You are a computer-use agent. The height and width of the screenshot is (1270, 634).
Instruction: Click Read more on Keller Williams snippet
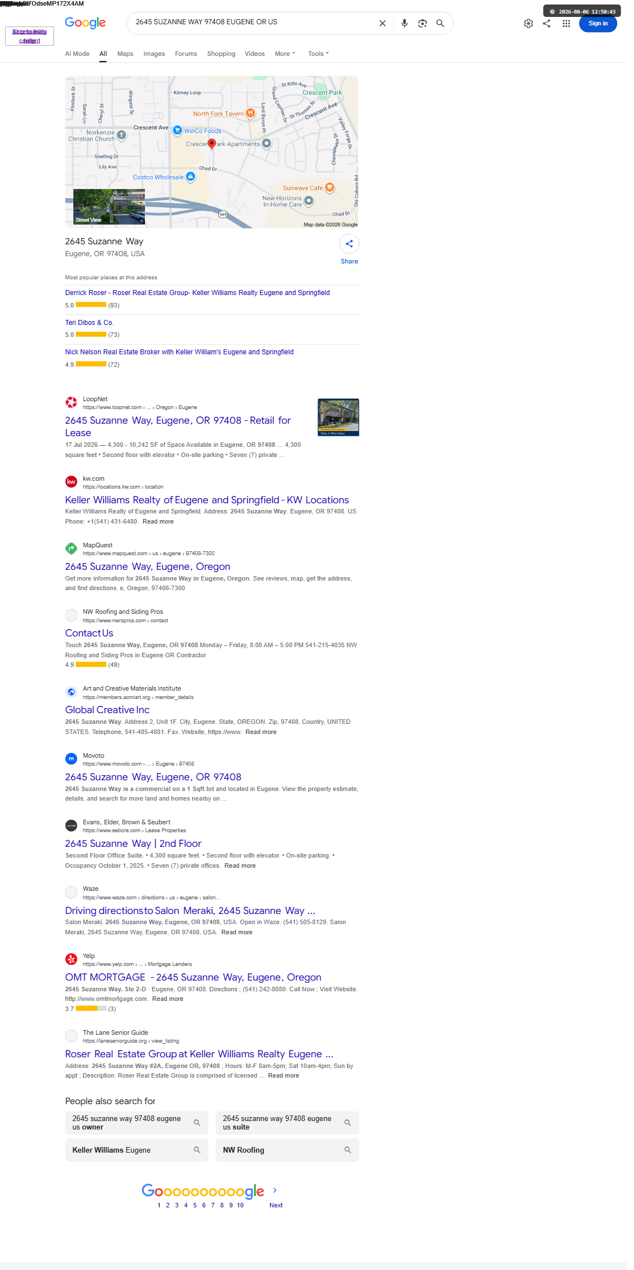158,521
